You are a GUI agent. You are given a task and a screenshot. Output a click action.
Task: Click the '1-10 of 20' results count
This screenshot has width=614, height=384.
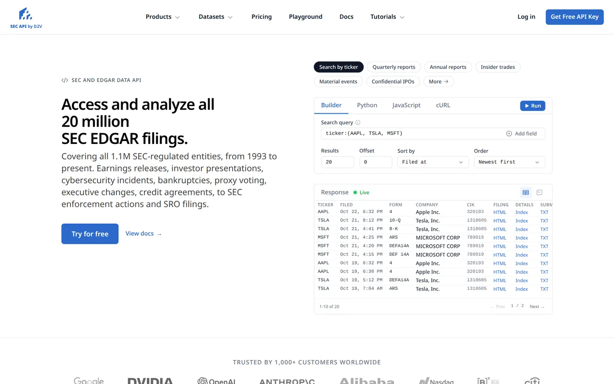coord(329,307)
